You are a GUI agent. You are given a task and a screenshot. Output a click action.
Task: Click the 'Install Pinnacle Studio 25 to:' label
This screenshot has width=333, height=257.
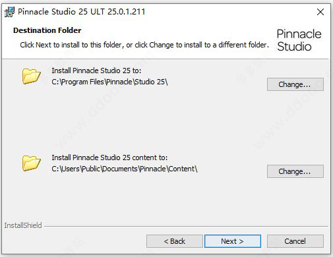point(96,71)
